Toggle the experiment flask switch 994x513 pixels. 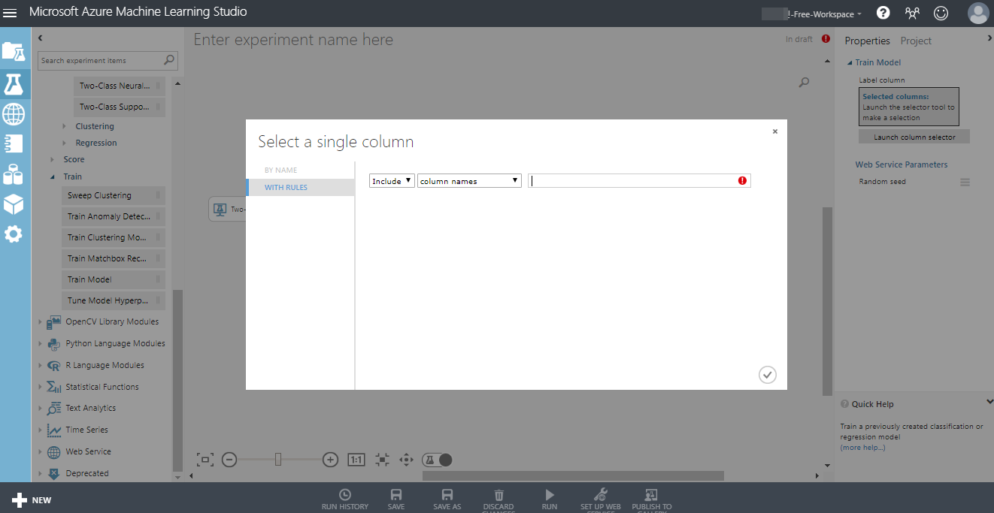[x=438, y=460]
